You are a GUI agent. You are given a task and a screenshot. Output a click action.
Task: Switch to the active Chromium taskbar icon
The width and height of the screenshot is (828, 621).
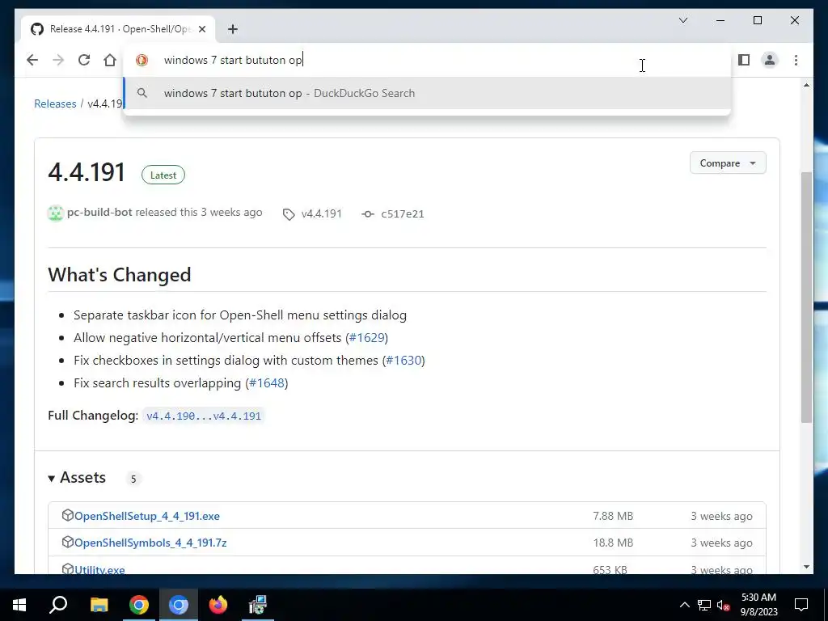pos(179,605)
